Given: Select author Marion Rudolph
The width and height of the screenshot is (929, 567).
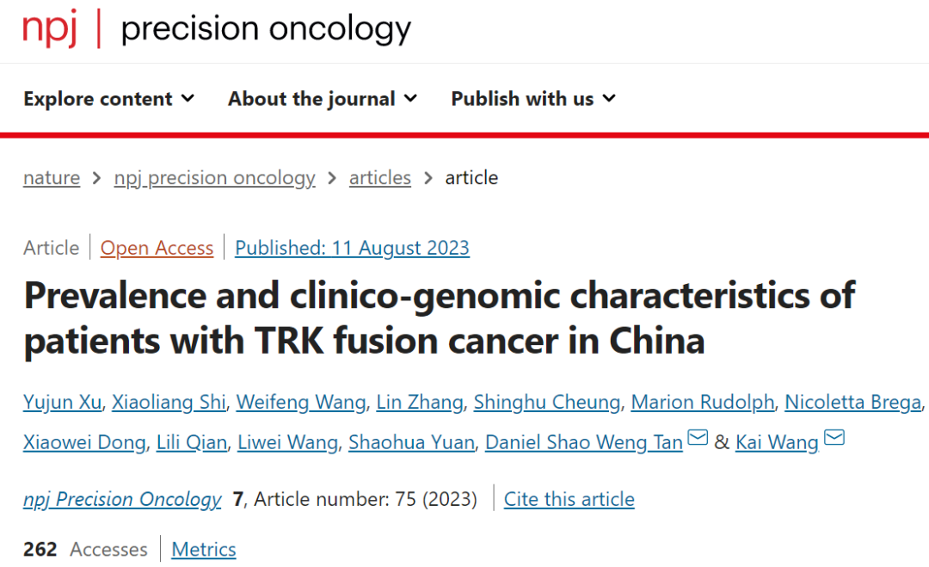Looking at the screenshot, I should coord(702,402).
